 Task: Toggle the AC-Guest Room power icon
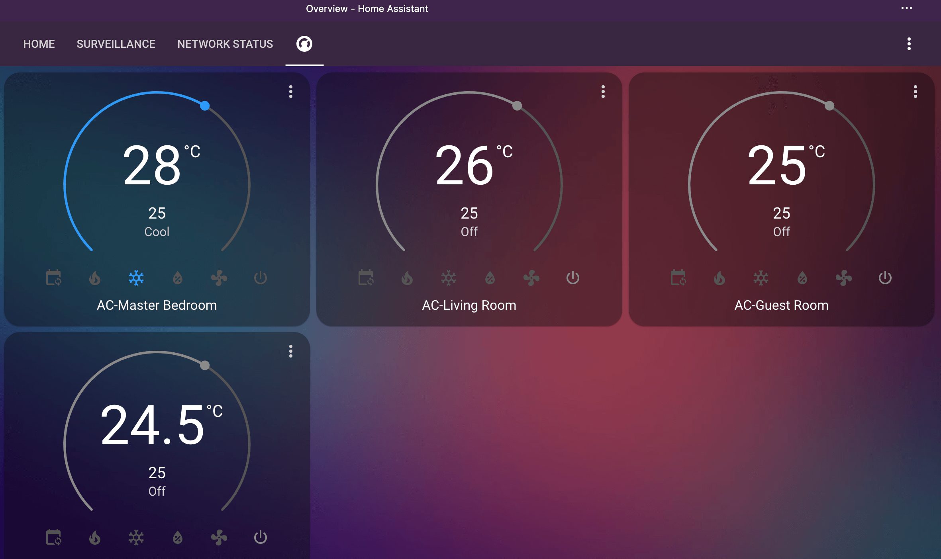pyautogui.click(x=885, y=278)
